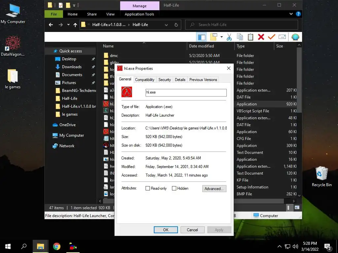
Task: Go up one folder level arrow
Action: (x=75, y=25)
